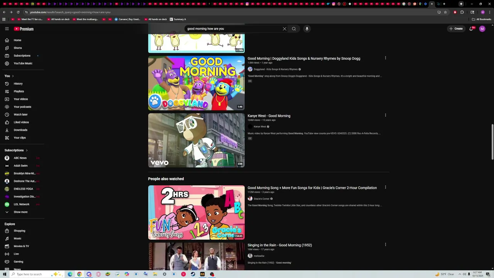Open the notifications bell

pyautogui.click(x=471, y=29)
